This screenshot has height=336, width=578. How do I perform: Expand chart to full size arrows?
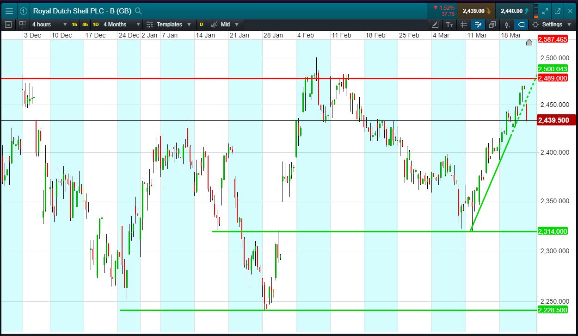545,11
